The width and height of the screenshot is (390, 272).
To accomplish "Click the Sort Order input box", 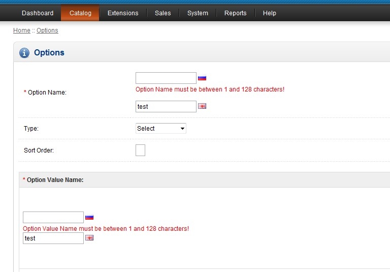I will coord(141,150).
